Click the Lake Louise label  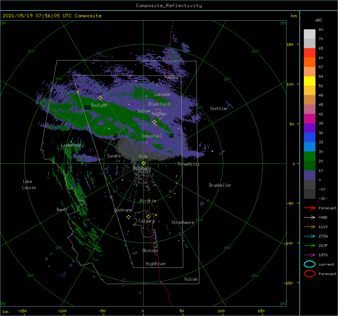click(29, 184)
